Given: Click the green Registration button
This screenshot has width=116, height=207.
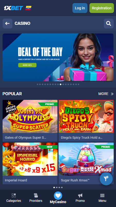Looking at the screenshot, I should pyautogui.click(x=102, y=8).
